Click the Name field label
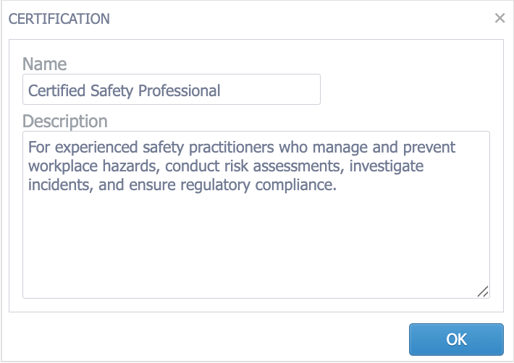Image resolution: width=514 pixels, height=363 pixels. click(x=44, y=63)
